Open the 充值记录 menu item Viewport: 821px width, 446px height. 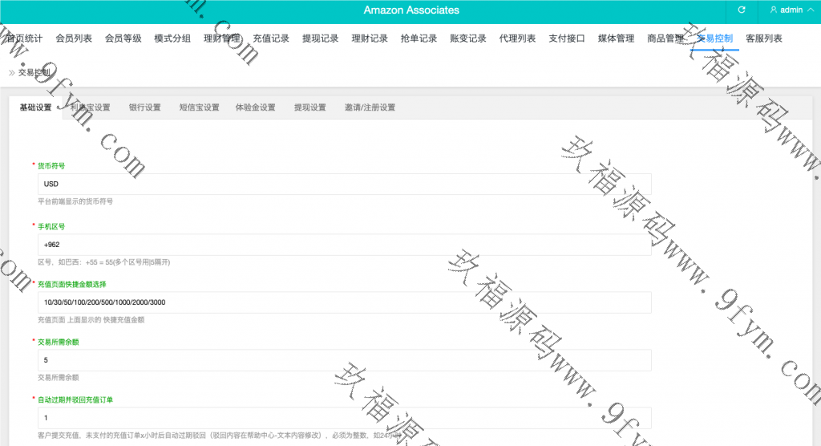[x=271, y=39]
